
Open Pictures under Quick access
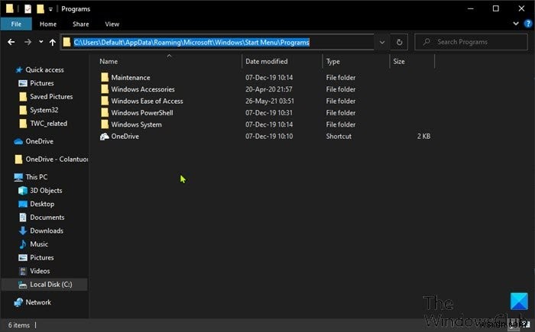point(41,83)
